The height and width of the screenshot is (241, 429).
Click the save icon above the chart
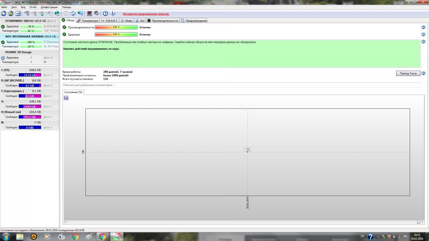[66, 98]
